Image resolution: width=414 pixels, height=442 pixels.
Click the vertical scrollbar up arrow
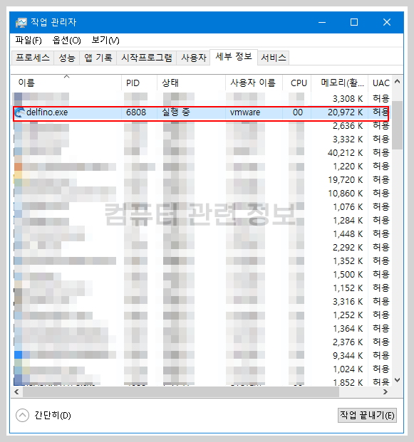(x=398, y=81)
